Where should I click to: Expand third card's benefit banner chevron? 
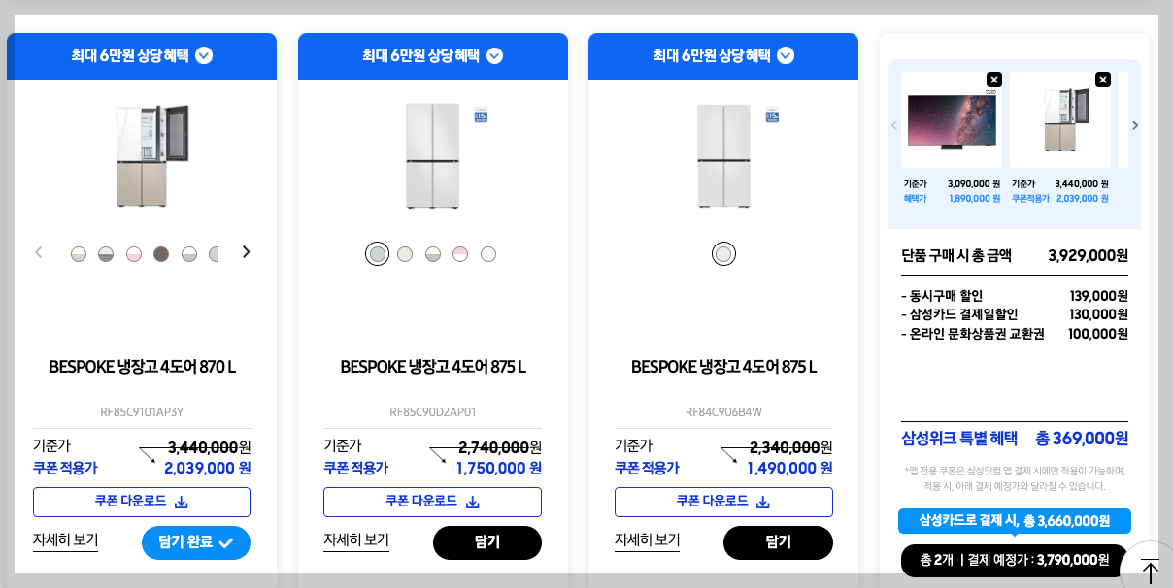pos(785,55)
